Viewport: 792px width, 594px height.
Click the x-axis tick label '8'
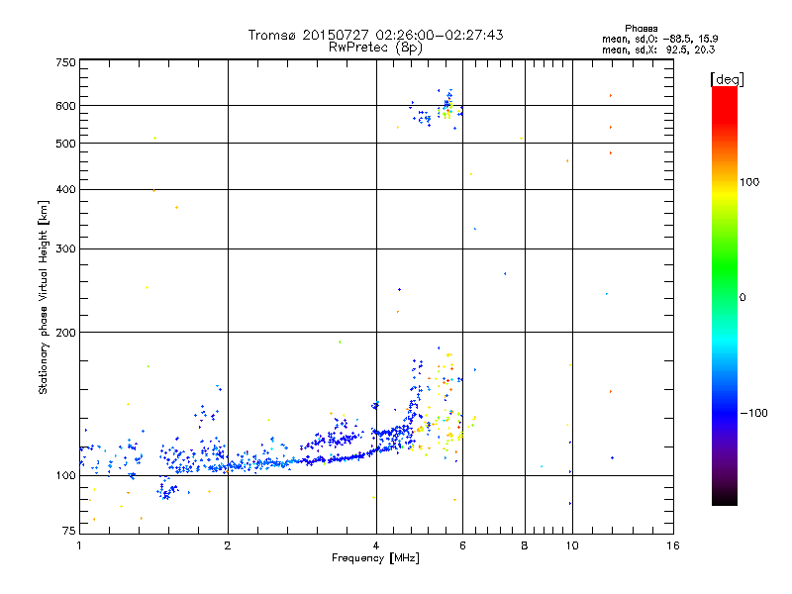pyautogui.click(x=525, y=545)
